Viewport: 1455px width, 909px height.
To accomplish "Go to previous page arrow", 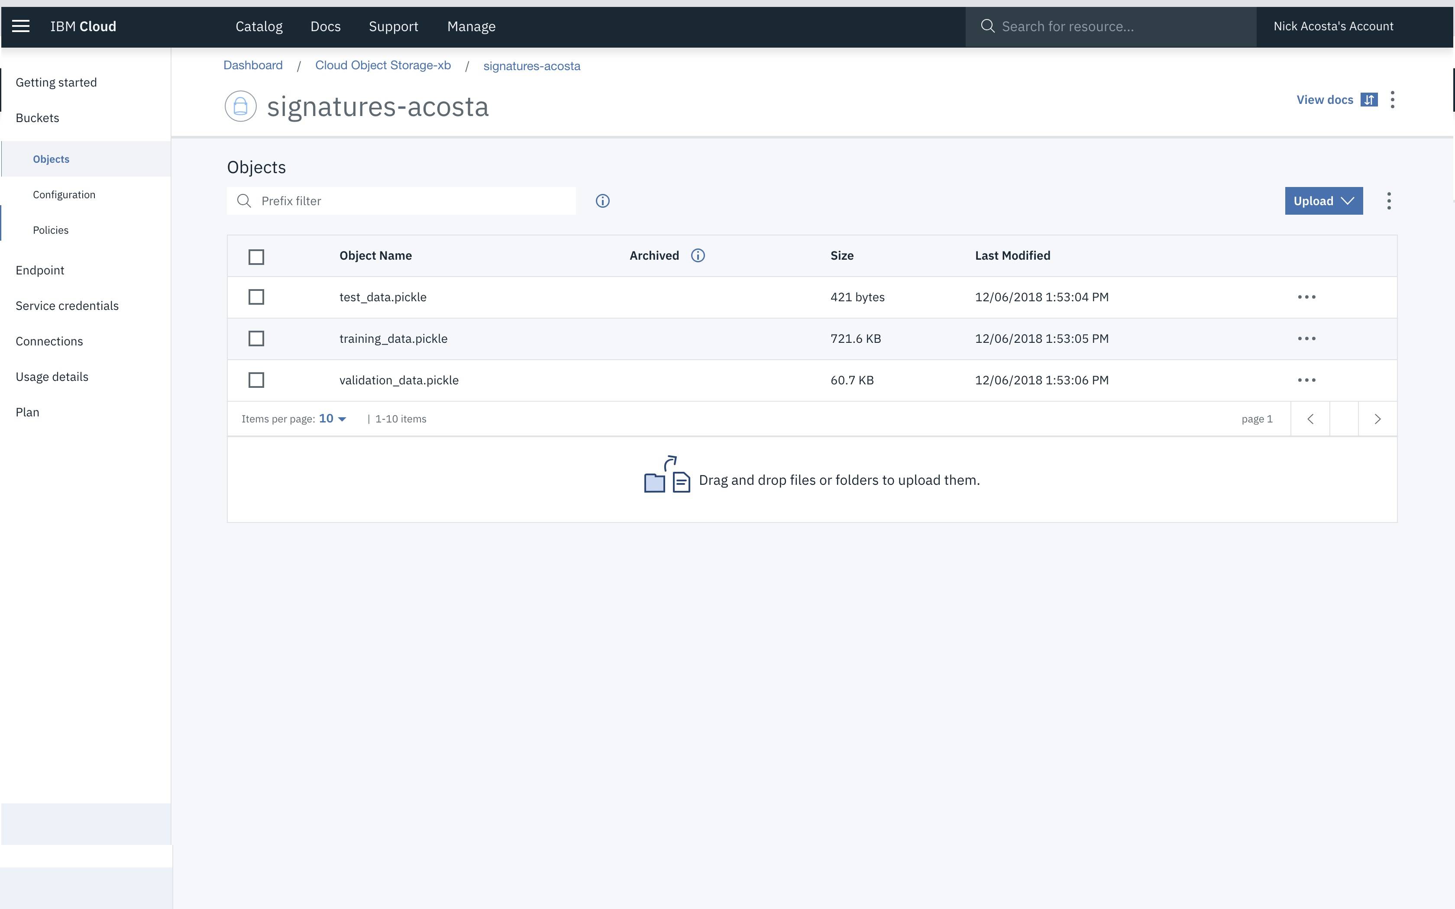I will point(1310,419).
